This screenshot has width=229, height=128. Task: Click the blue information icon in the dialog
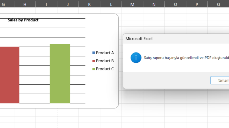[136, 58]
